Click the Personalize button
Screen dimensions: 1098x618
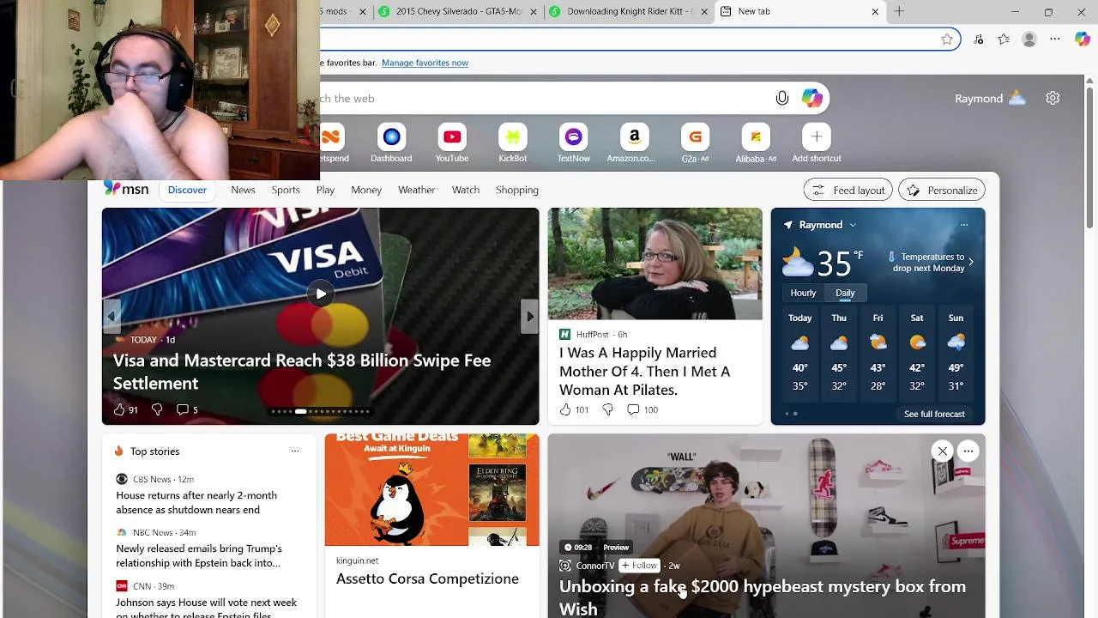pyautogui.click(x=942, y=190)
